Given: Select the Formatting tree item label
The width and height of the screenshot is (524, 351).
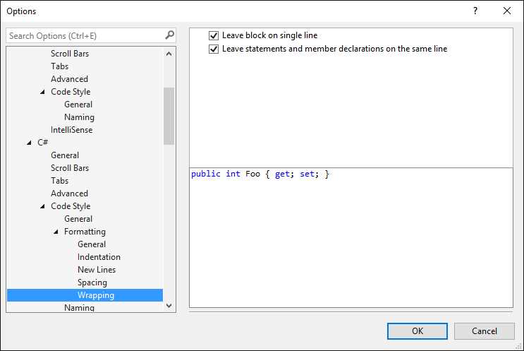Looking at the screenshot, I should (85, 232).
